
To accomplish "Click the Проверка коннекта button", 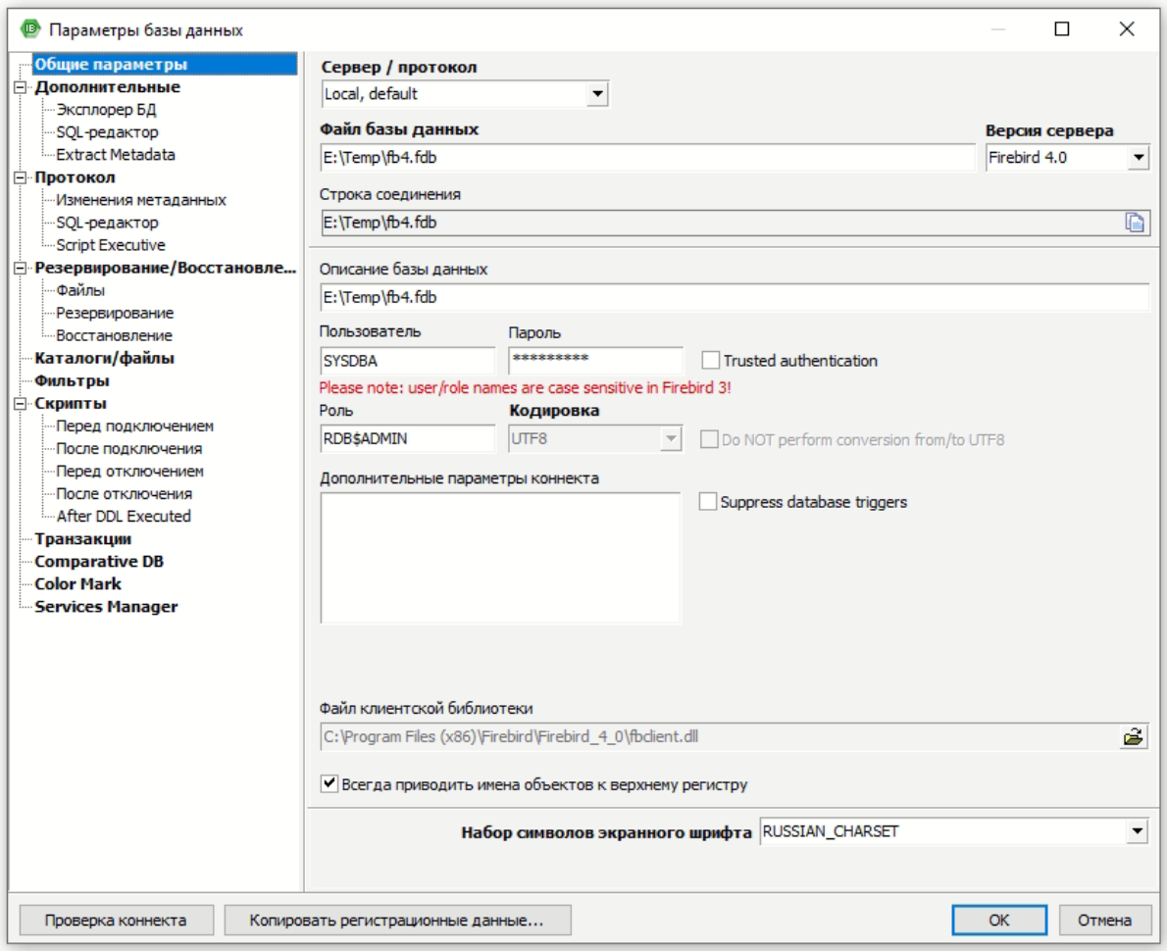I will tap(115, 921).
